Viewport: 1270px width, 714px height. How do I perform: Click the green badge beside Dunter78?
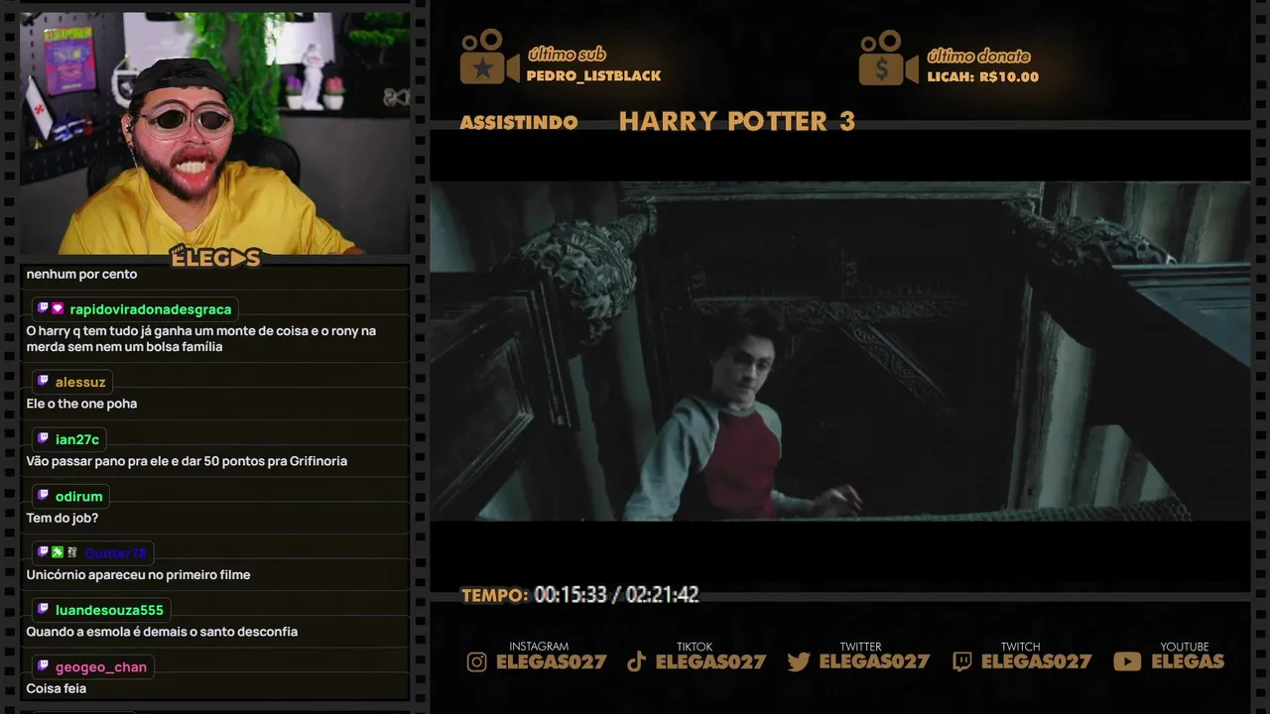58,552
